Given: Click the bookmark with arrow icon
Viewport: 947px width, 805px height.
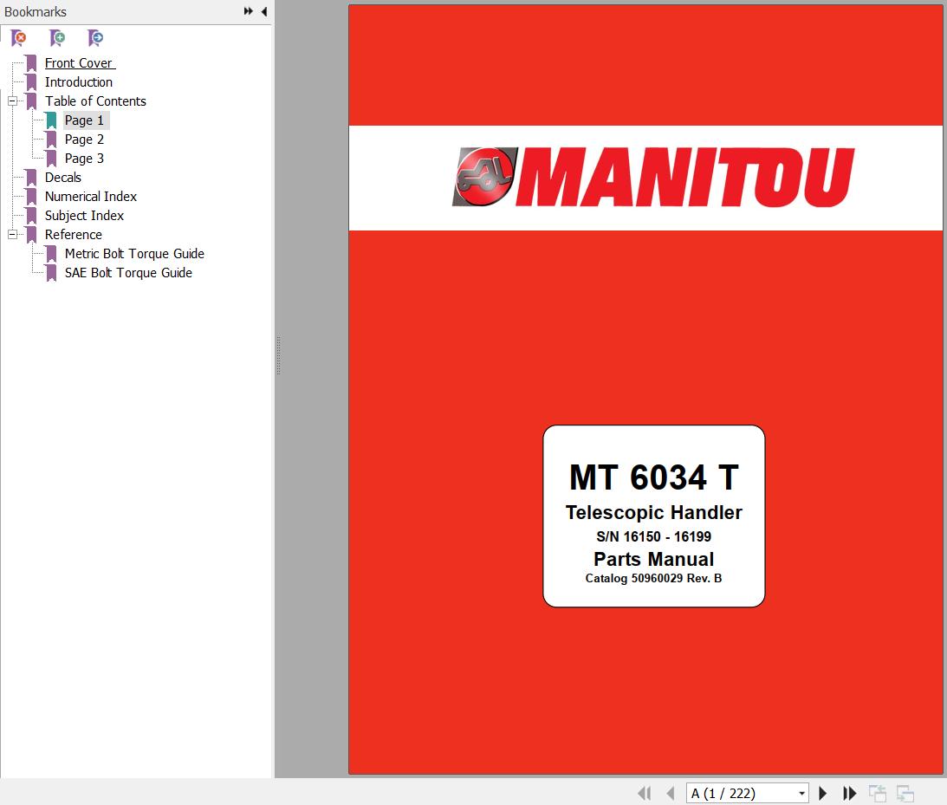Looking at the screenshot, I should point(95,38).
